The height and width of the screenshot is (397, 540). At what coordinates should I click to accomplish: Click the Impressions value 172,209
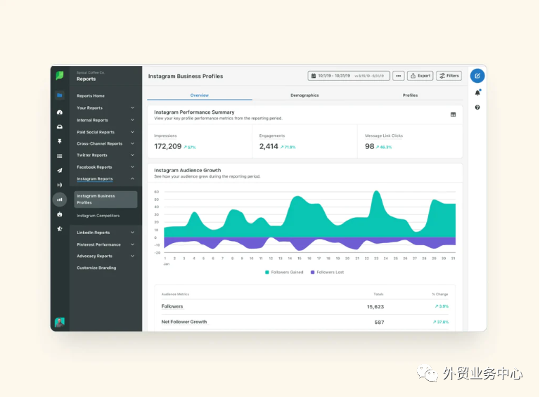[168, 147]
